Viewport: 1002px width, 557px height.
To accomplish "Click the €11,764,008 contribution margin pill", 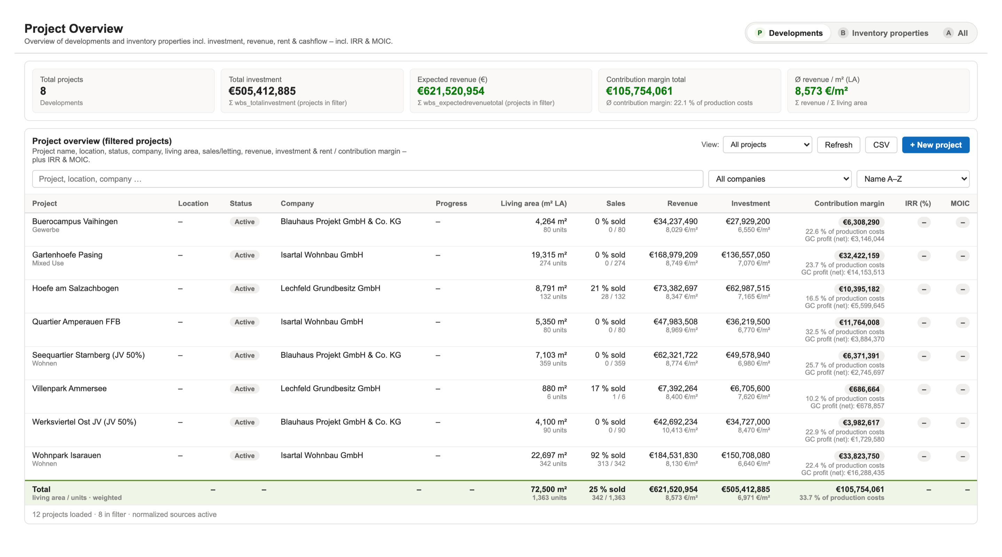I will tap(859, 323).
